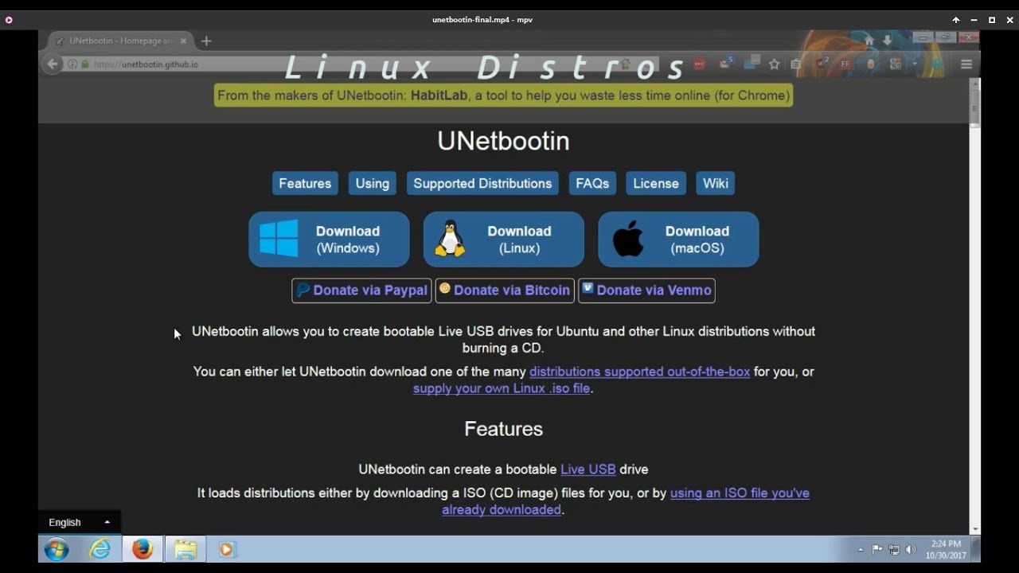Go to the Features section button
The height and width of the screenshot is (573, 1019).
(x=305, y=183)
